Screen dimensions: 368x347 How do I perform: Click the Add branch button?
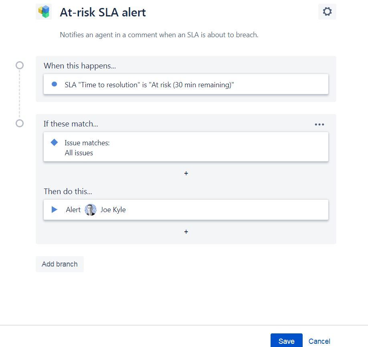click(59, 264)
